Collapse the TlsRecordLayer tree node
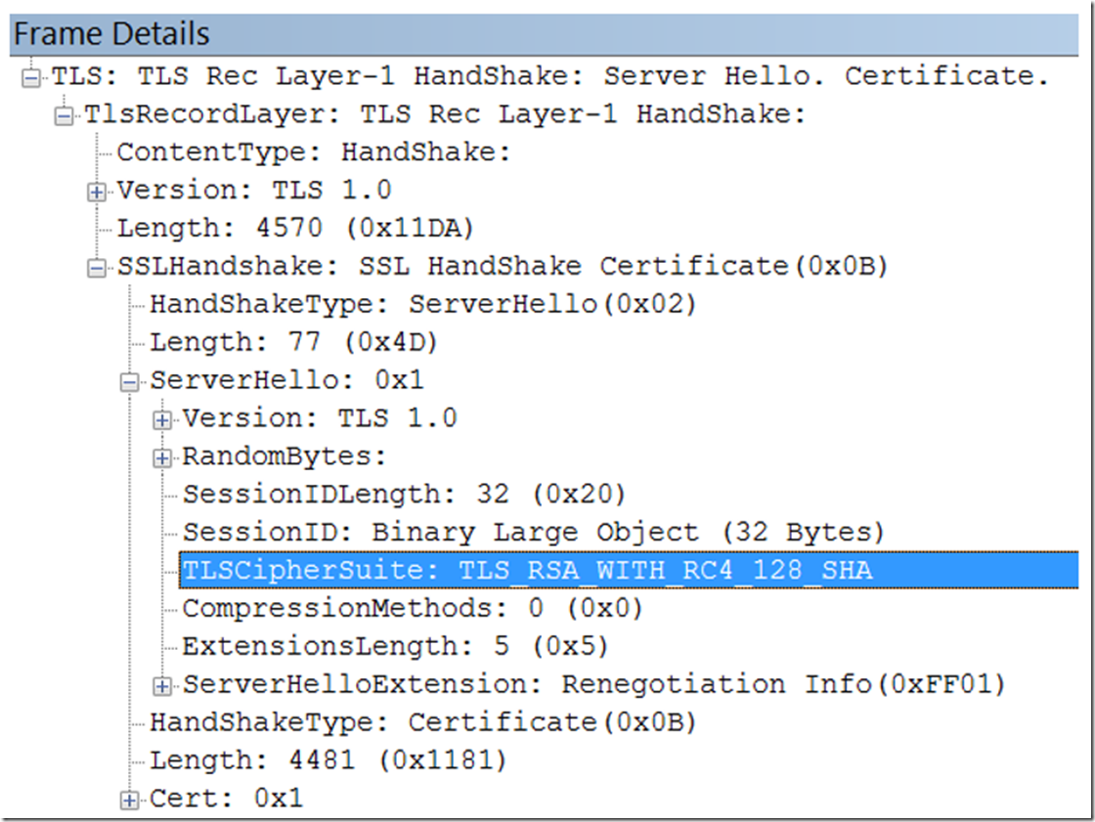This screenshot has width=1095, height=822. (x=66, y=115)
